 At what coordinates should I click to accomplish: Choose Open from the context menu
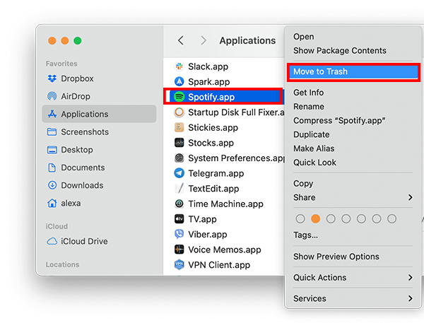[304, 36]
